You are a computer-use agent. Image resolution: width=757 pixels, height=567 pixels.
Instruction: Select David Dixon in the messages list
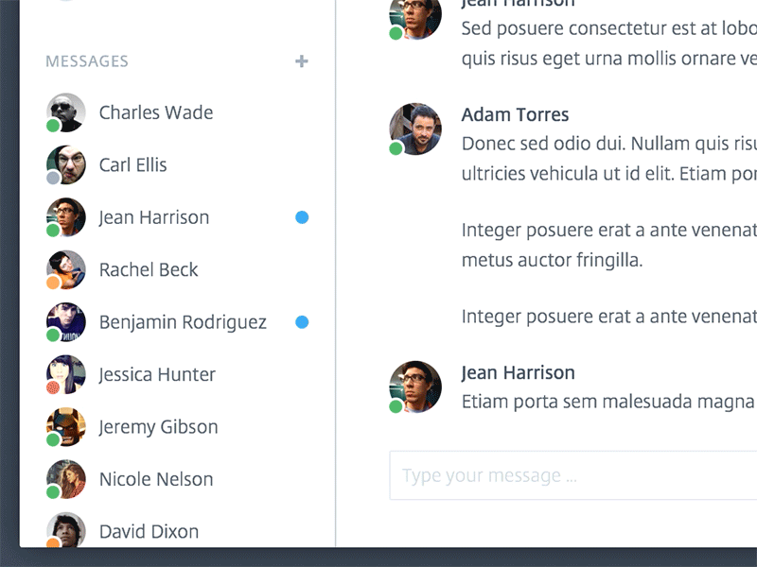coord(149,531)
